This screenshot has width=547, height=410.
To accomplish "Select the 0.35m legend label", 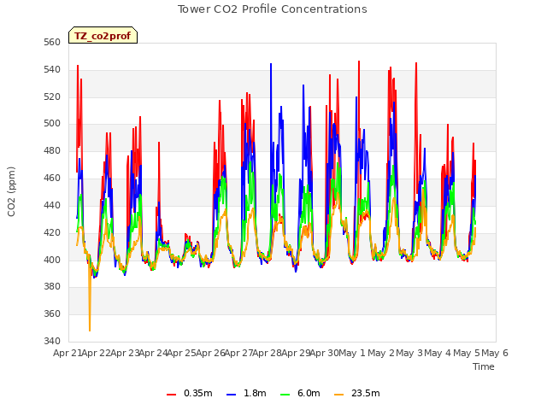I will tap(198, 393).
